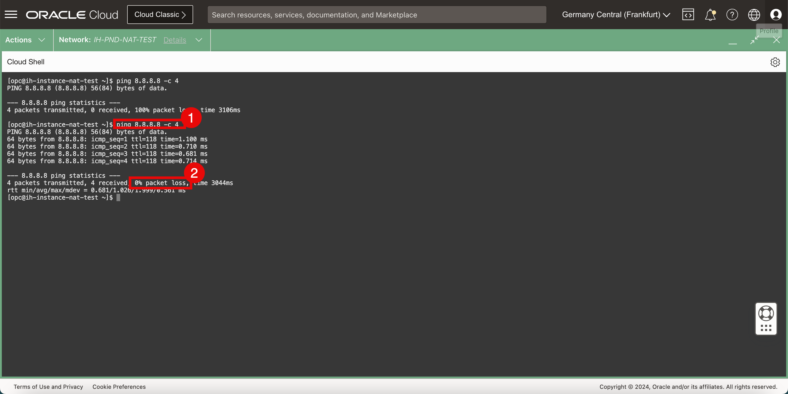Click into the search resources field
Screen dimensions: 788x394
pyautogui.click(x=377, y=15)
